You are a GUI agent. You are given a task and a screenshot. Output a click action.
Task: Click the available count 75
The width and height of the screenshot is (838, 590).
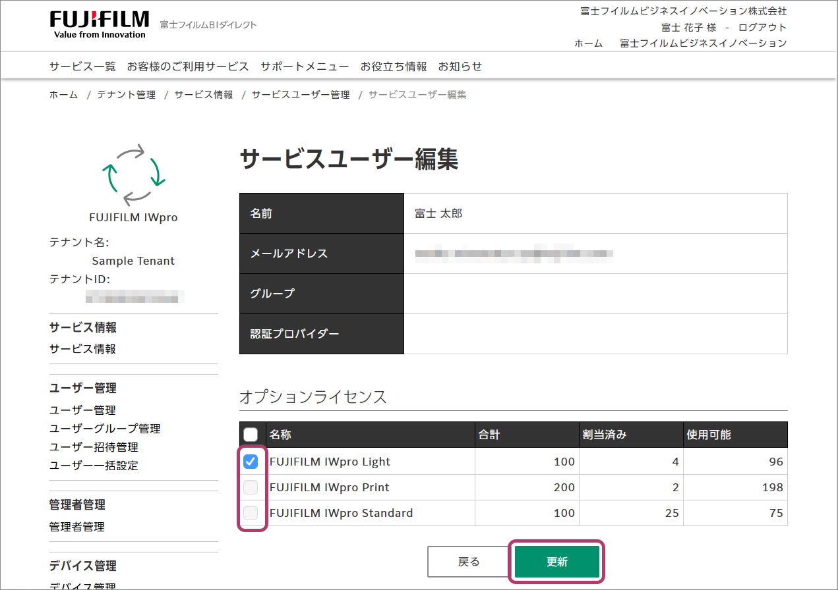click(776, 513)
